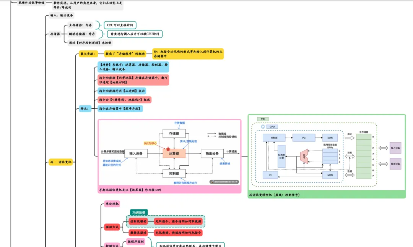Click the note 需要进行调入后才可以被CPU访问

coord(135,34)
